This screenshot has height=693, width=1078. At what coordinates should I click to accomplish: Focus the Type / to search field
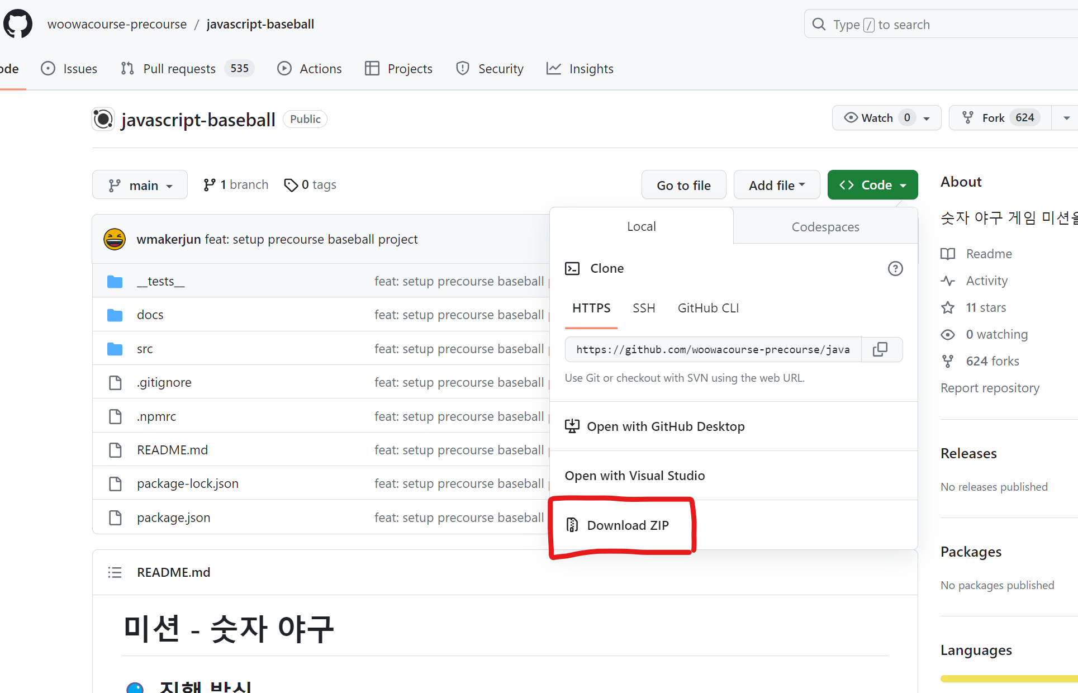(x=941, y=24)
